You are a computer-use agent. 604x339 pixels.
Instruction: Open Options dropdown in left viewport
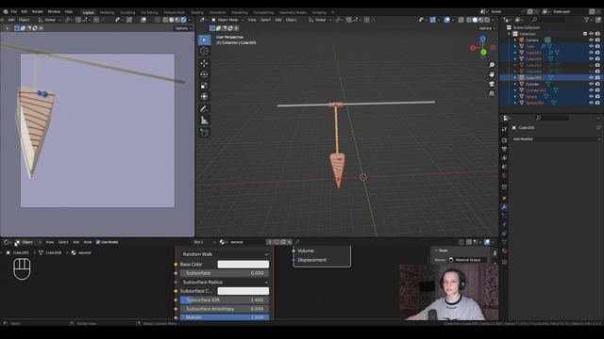coord(182,28)
